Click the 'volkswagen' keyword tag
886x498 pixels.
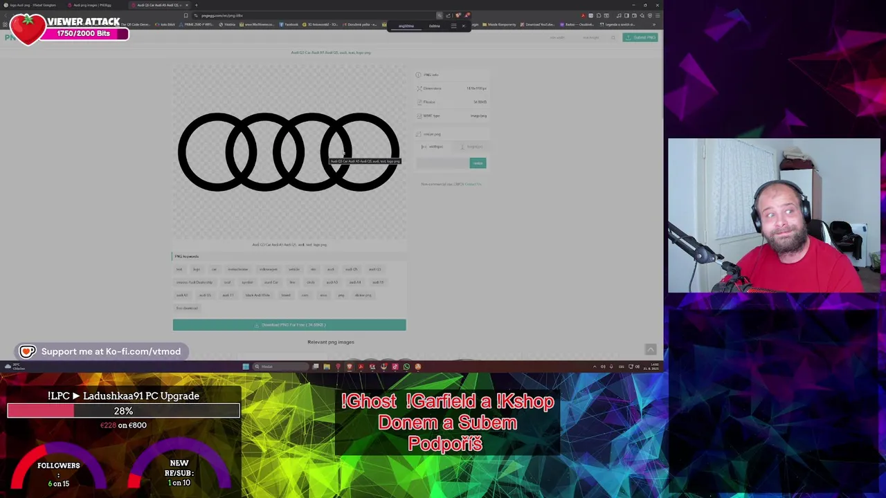coord(269,269)
